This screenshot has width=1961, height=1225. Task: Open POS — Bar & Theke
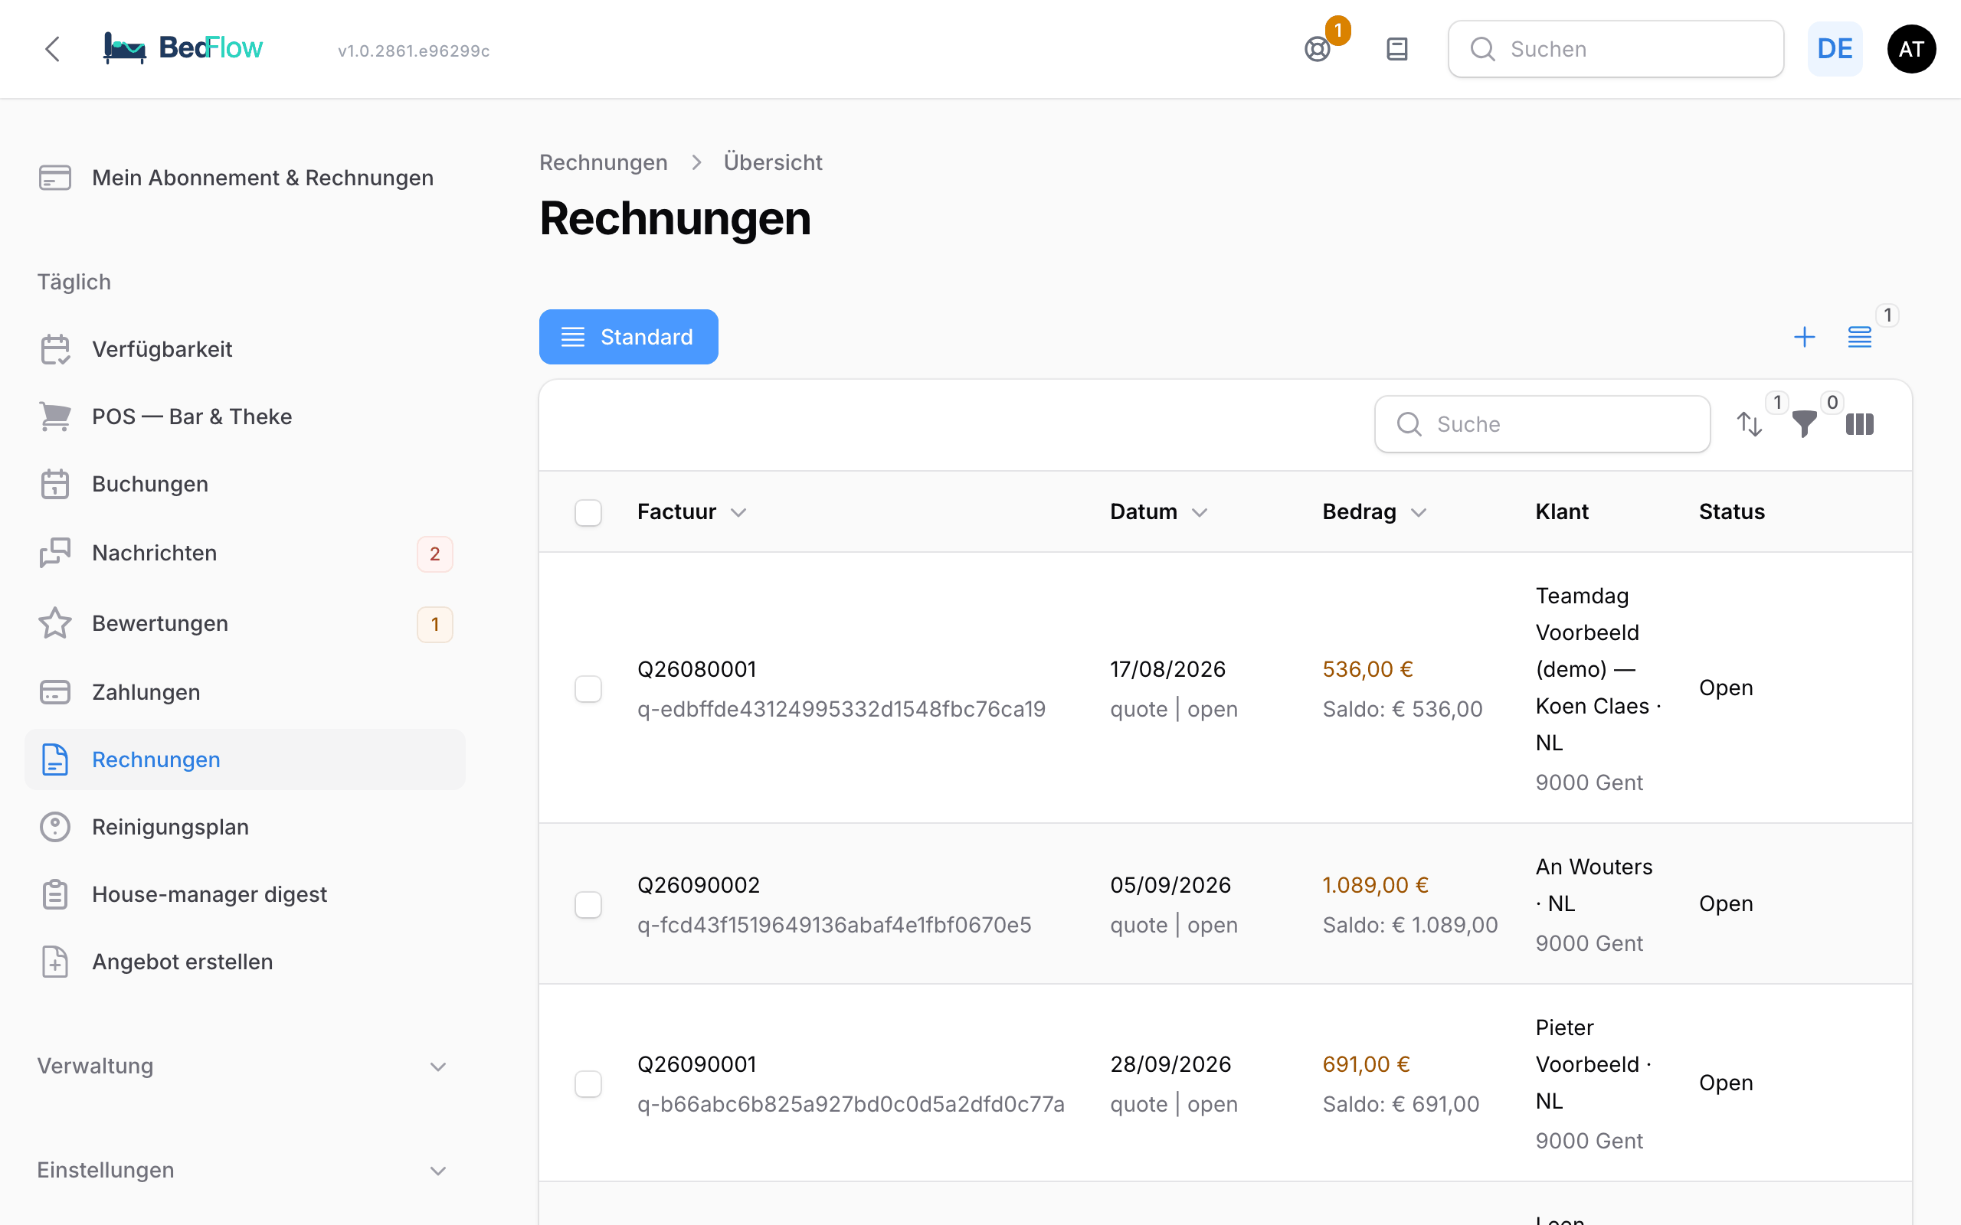(244, 416)
